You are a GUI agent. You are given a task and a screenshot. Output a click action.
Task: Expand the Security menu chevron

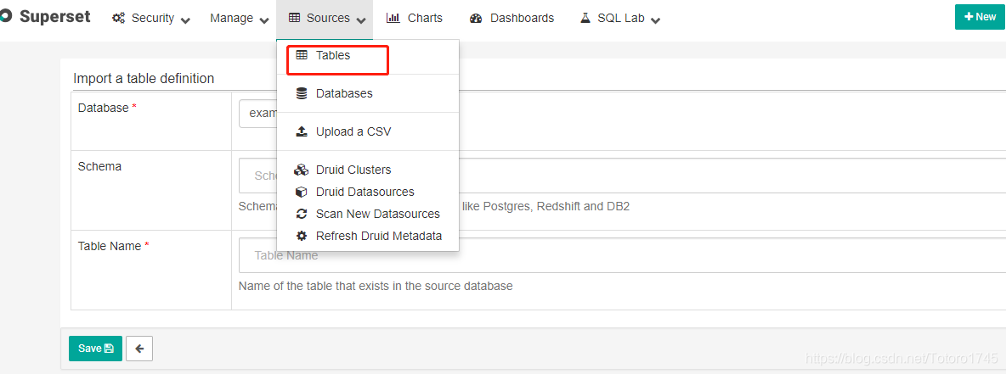(185, 20)
